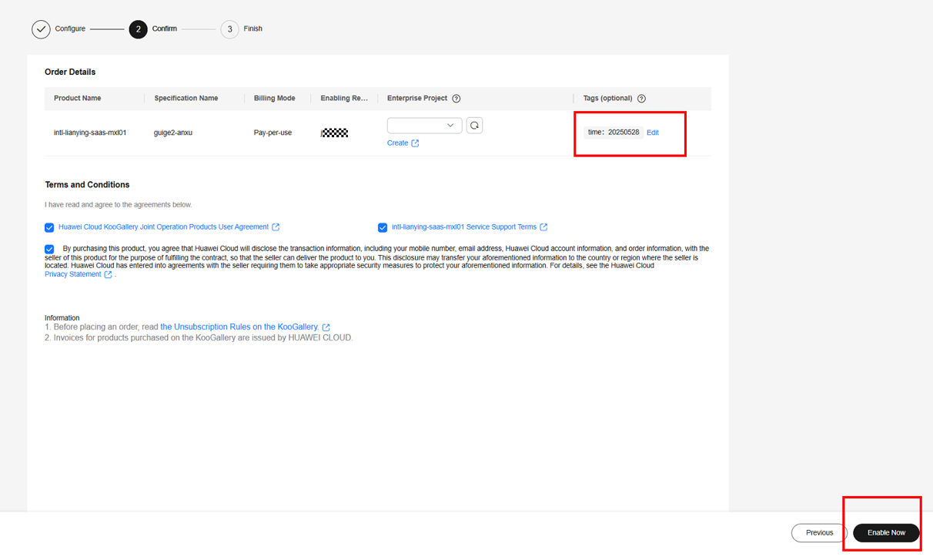Click external icon after Privacy Statement
This screenshot has height=557, width=933.
coord(108,274)
